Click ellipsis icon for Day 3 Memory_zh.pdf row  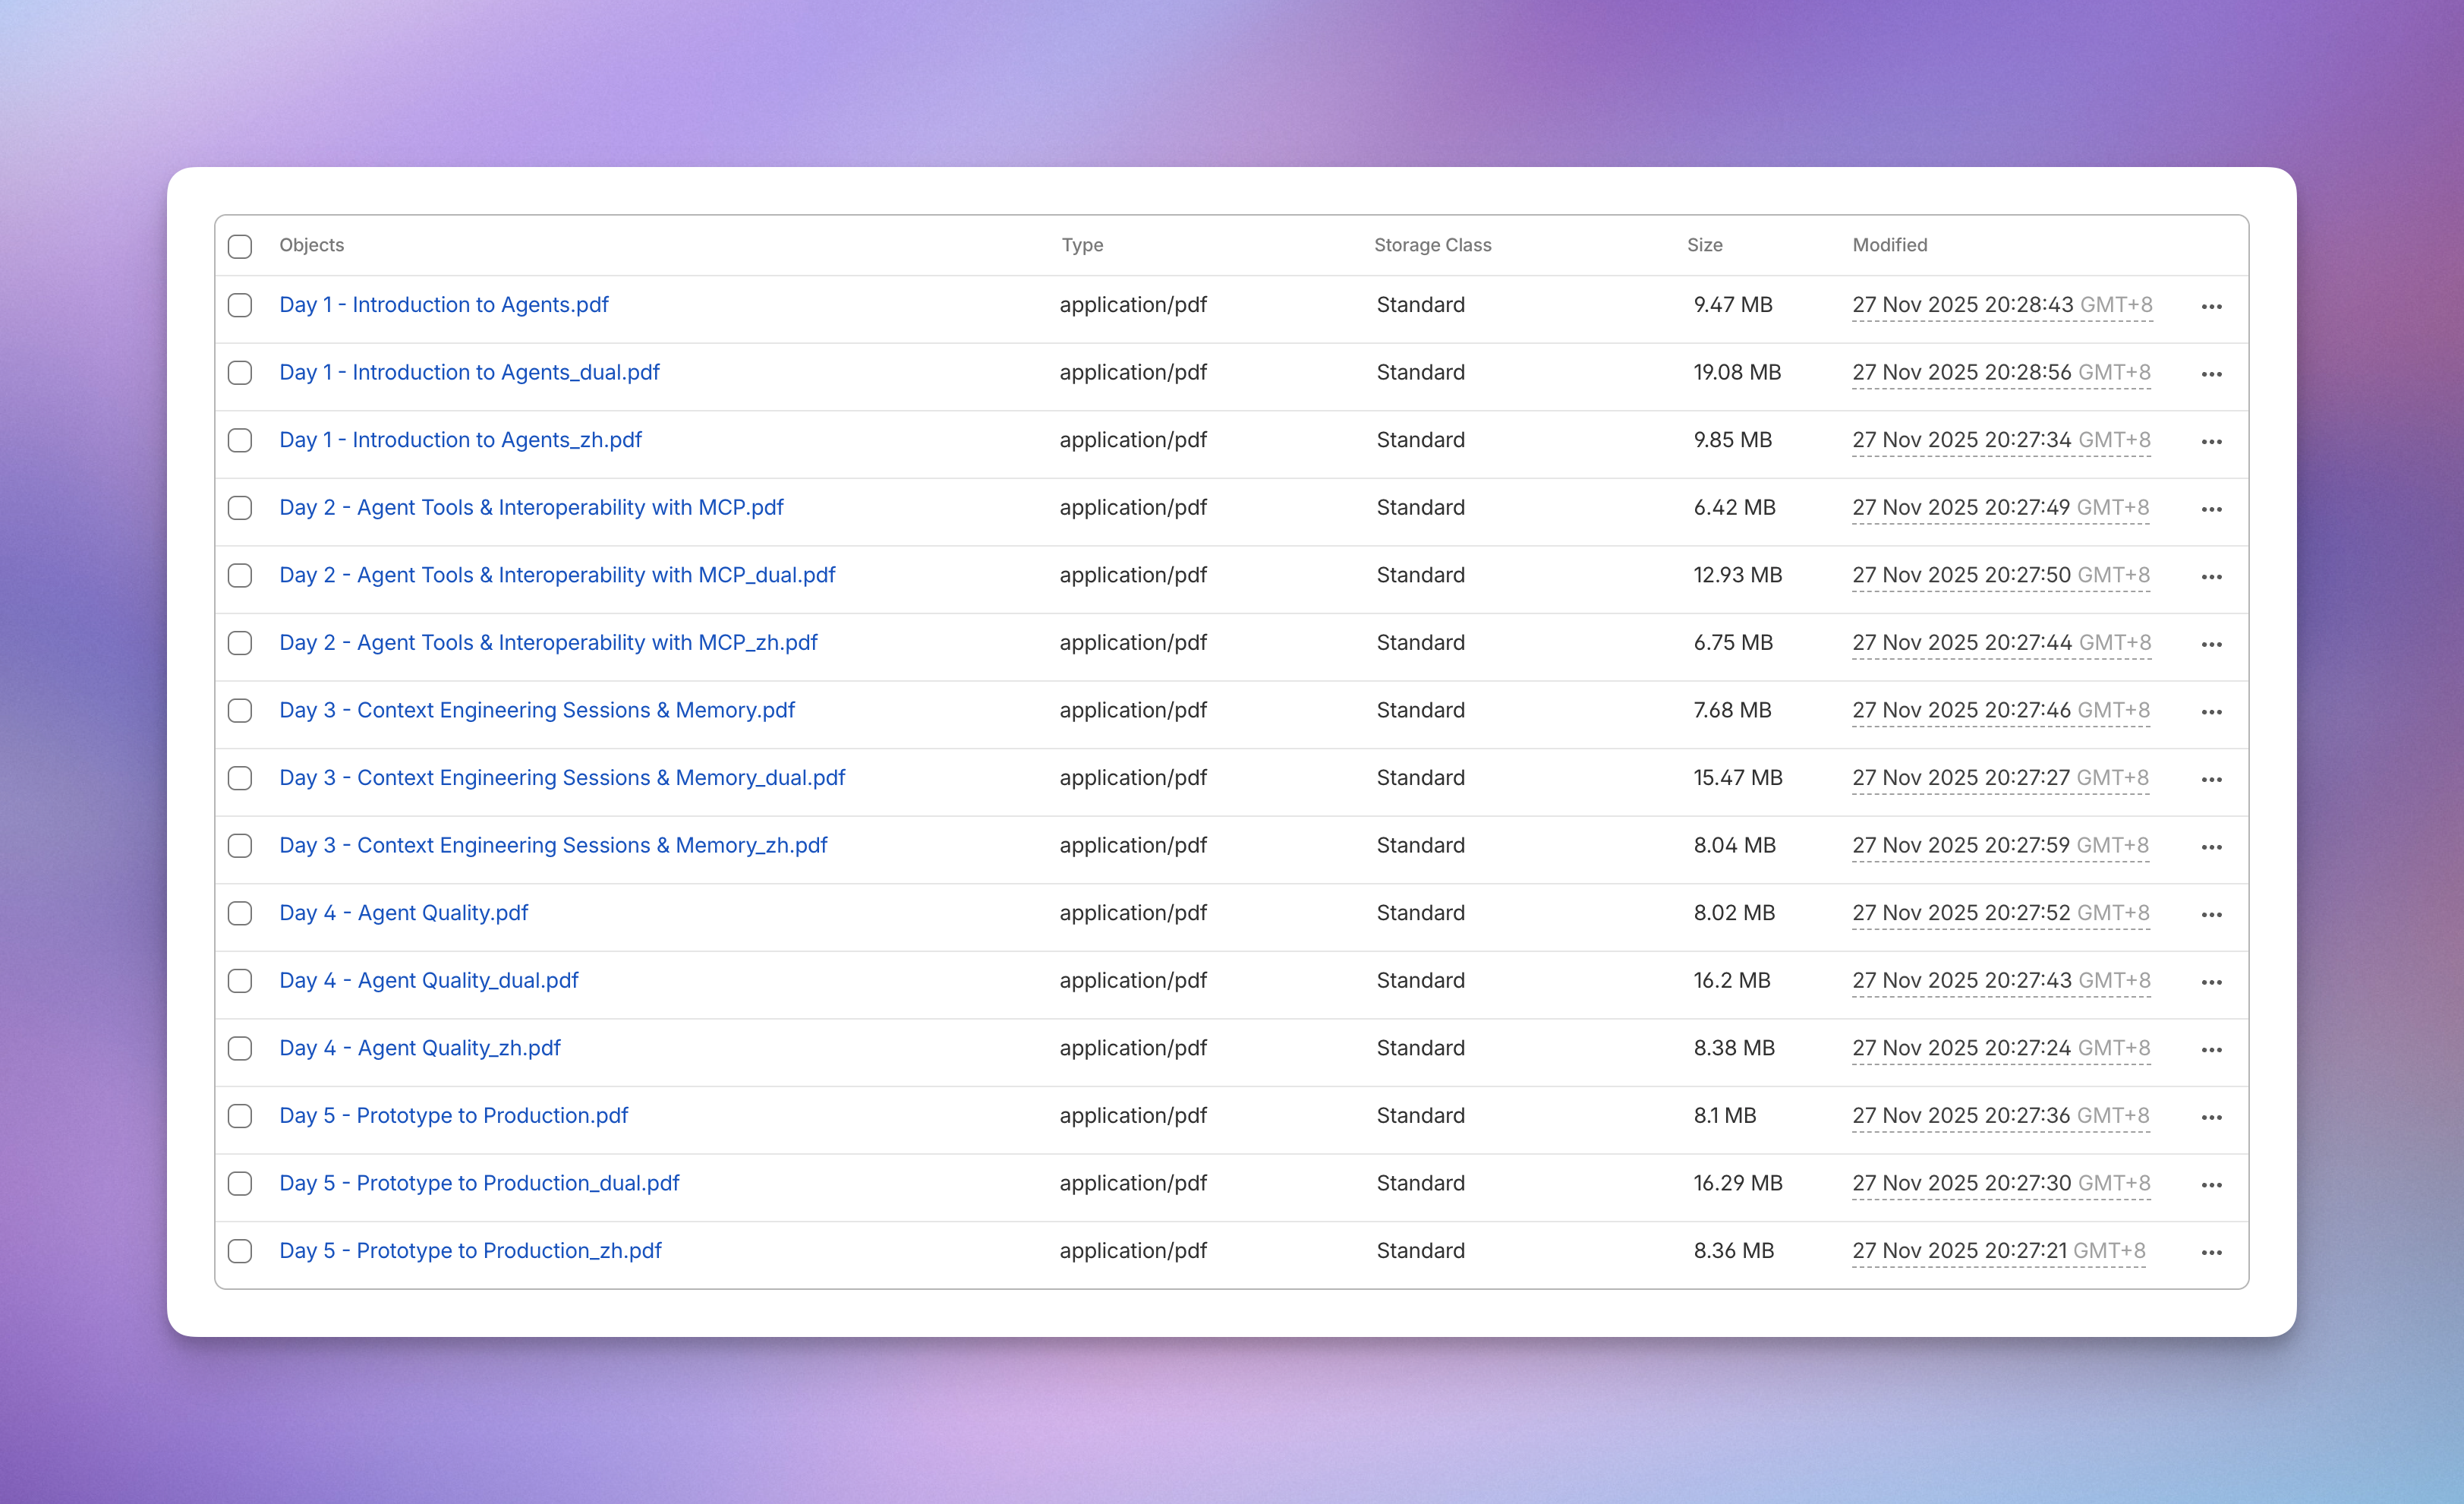(2211, 847)
